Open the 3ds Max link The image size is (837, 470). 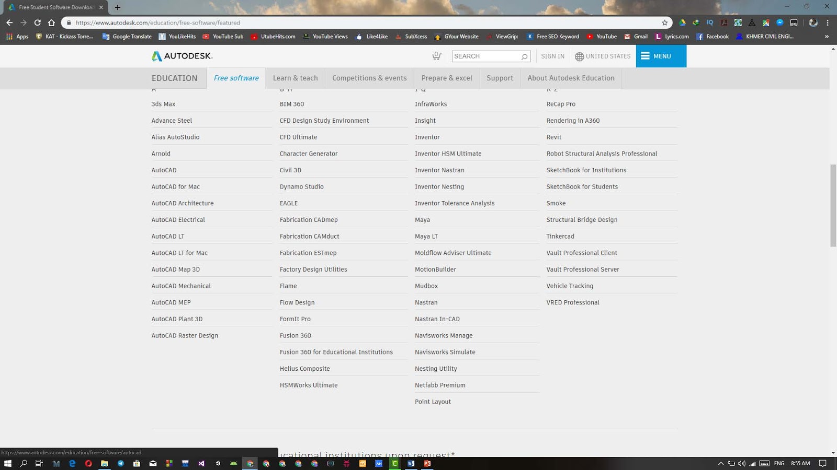163,104
